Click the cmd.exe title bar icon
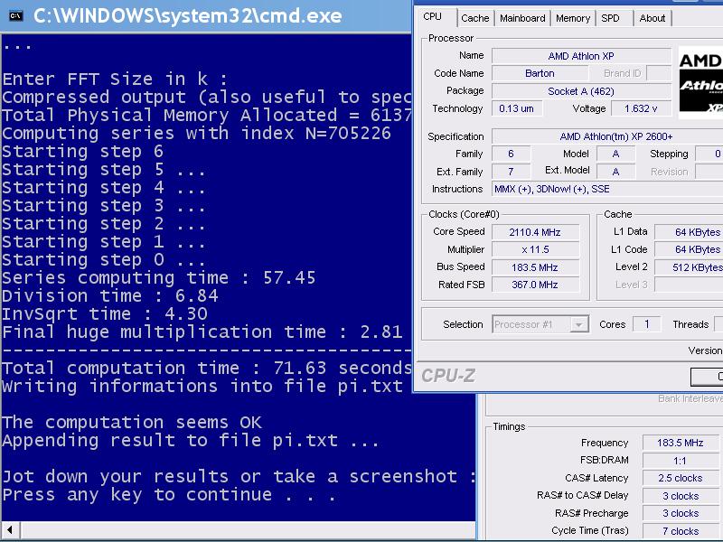The width and height of the screenshot is (723, 542). (15, 15)
